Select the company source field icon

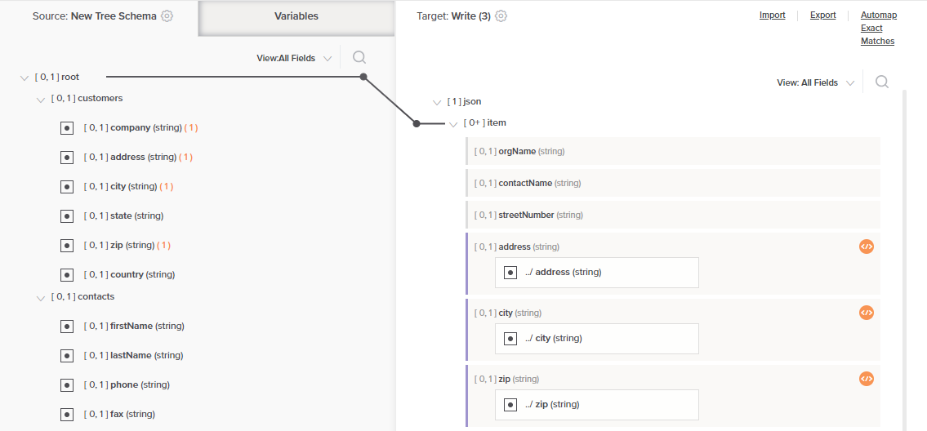click(67, 127)
